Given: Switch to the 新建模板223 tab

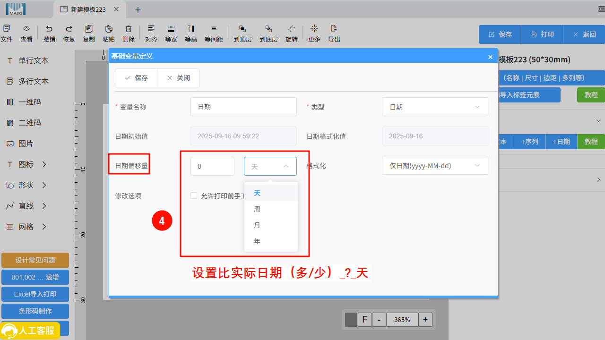Looking at the screenshot, I should point(87,9).
